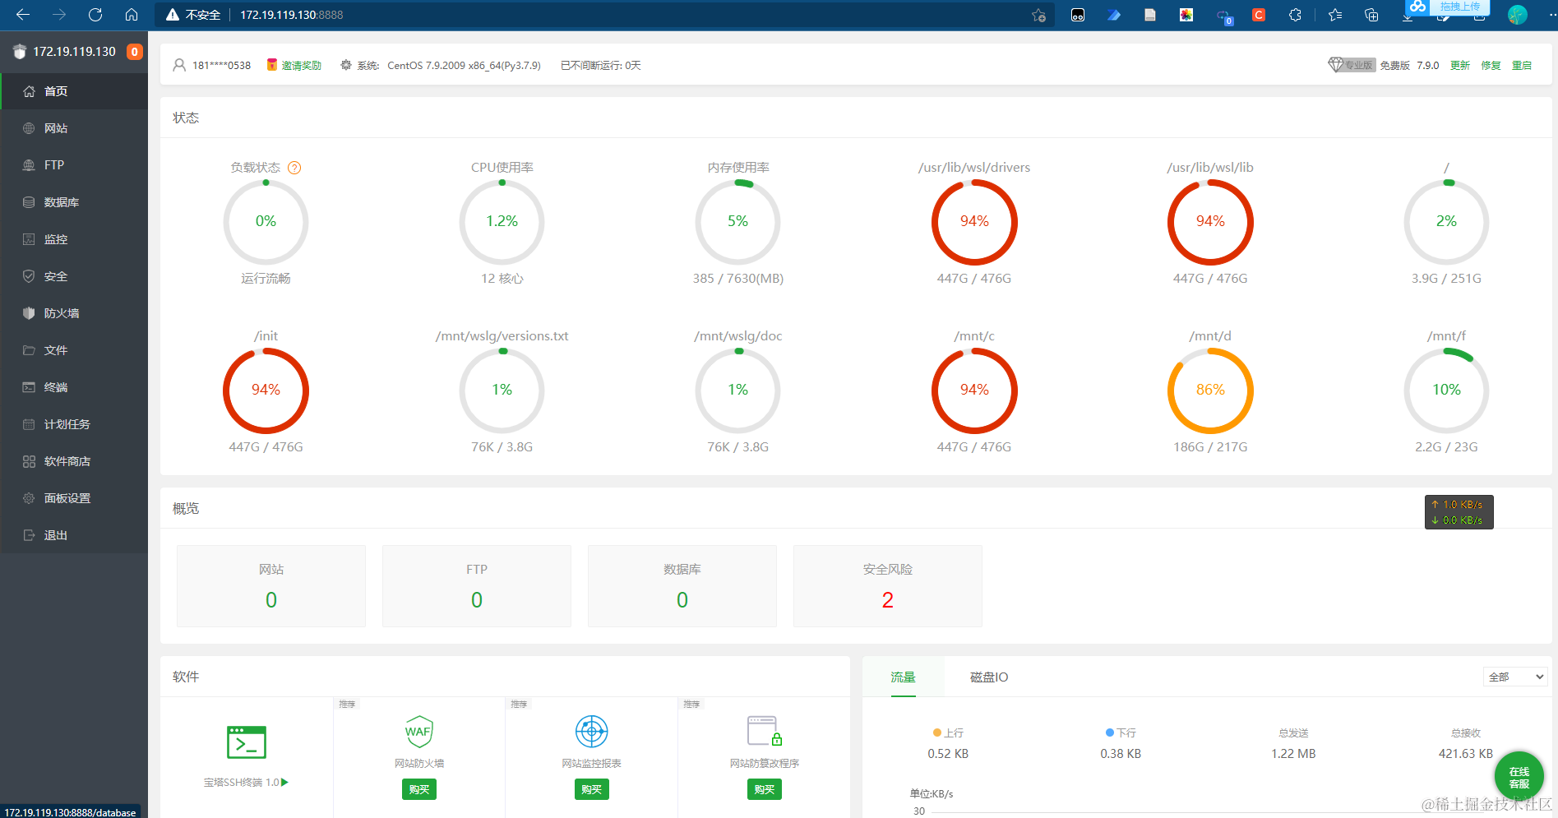1558x818 pixels.
Task: Click 购买 button under 网站监控报表
Action: (x=592, y=789)
